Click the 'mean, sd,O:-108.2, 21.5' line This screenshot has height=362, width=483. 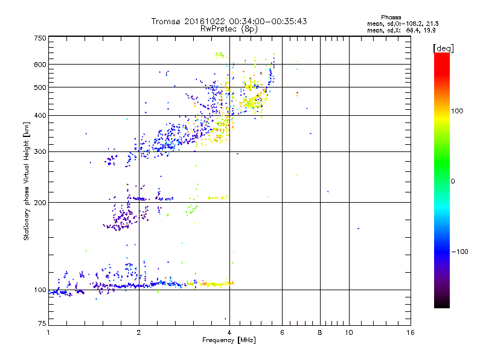(403, 24)
